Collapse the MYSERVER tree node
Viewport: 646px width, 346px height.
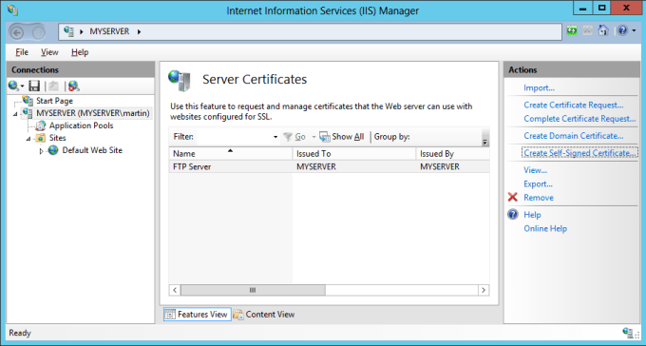click(15, 113)
